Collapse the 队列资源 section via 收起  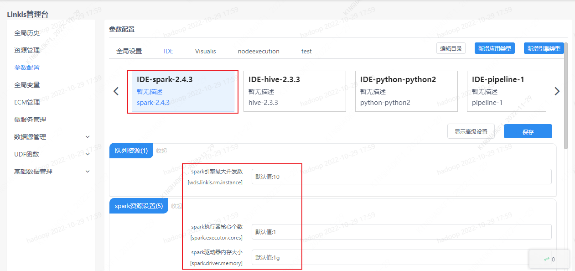point(161,151)
